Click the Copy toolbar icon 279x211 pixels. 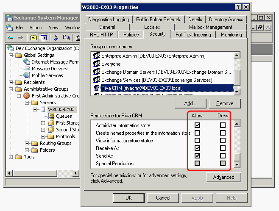(x=66, y=38)
